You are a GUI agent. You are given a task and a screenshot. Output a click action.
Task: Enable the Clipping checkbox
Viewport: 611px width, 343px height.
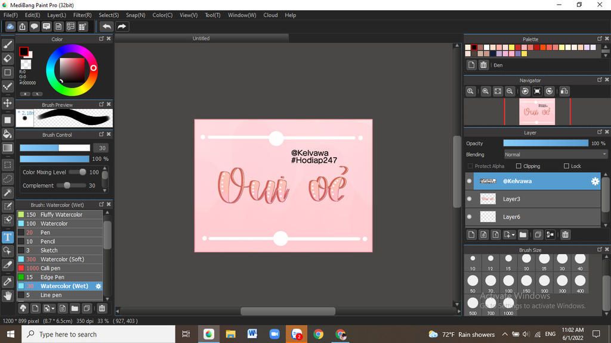(x=519, y=166)
